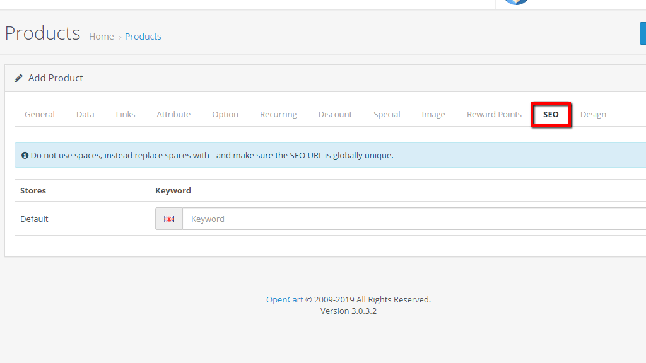Image resolution: width=646 pixels, height=363 pixels.
Task: Click the info icon in the blue notice
Action: pos(24,155)
